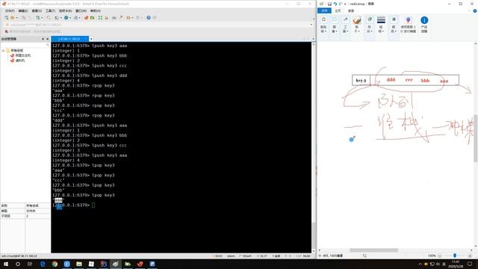Click the lock icon in Xshell toolbar
Viewport: 478px width, 269px height.
(x=106, y=18)
